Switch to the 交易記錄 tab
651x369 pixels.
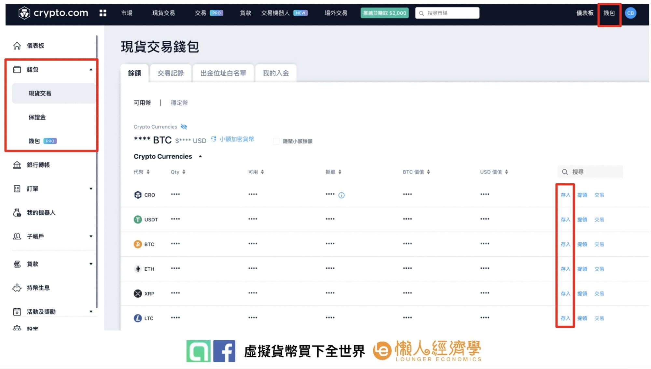click(171, 73)
